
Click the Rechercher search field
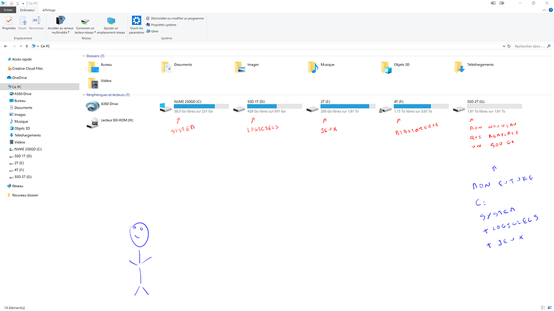530,46
